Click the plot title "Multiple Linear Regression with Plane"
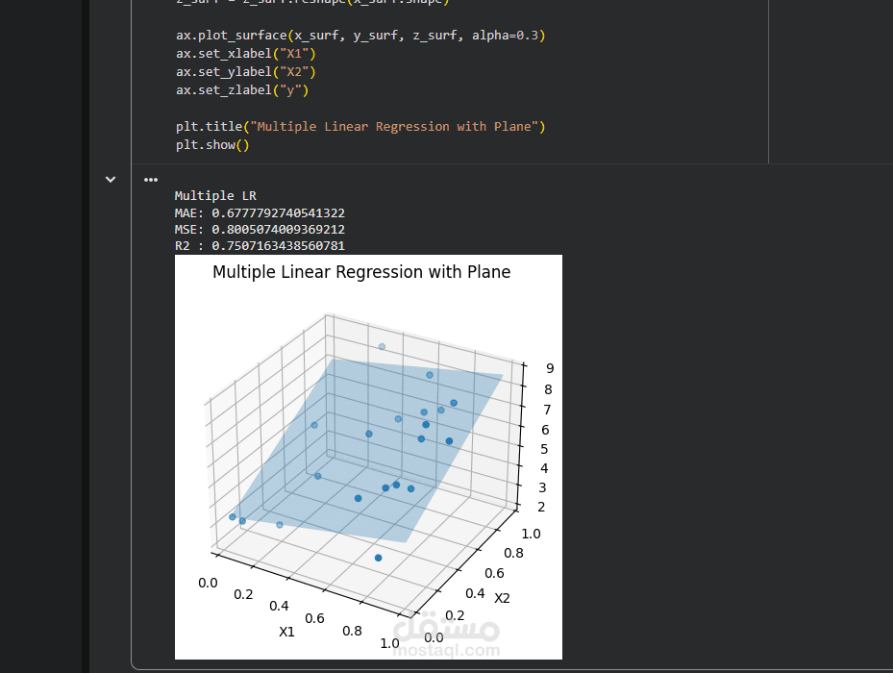The image size is (893, 673). (x=361, y=272)
